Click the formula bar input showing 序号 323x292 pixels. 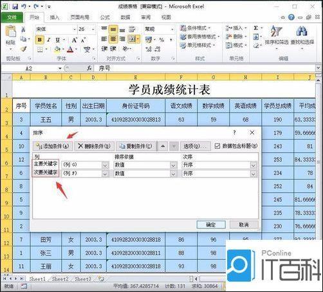coord(206,69)
